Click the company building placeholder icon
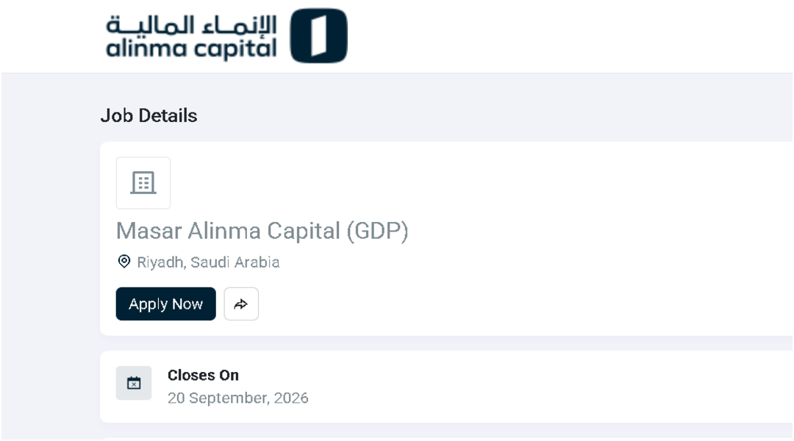This screenshot has height=441, width=794. tap(143, 183)
